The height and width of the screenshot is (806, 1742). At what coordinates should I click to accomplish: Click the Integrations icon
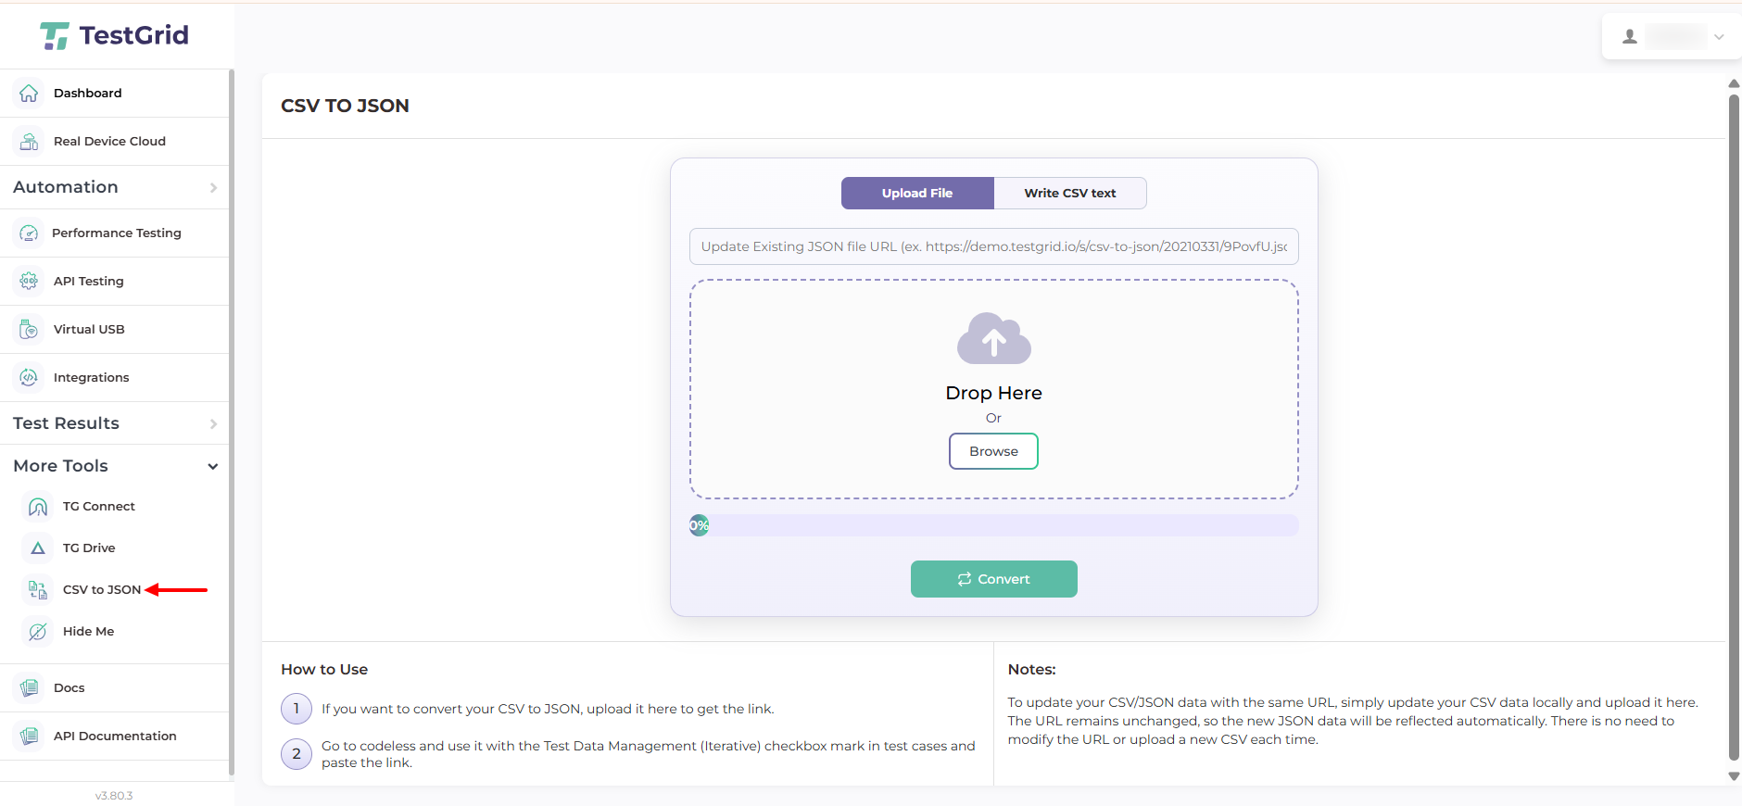coord(29,378)
